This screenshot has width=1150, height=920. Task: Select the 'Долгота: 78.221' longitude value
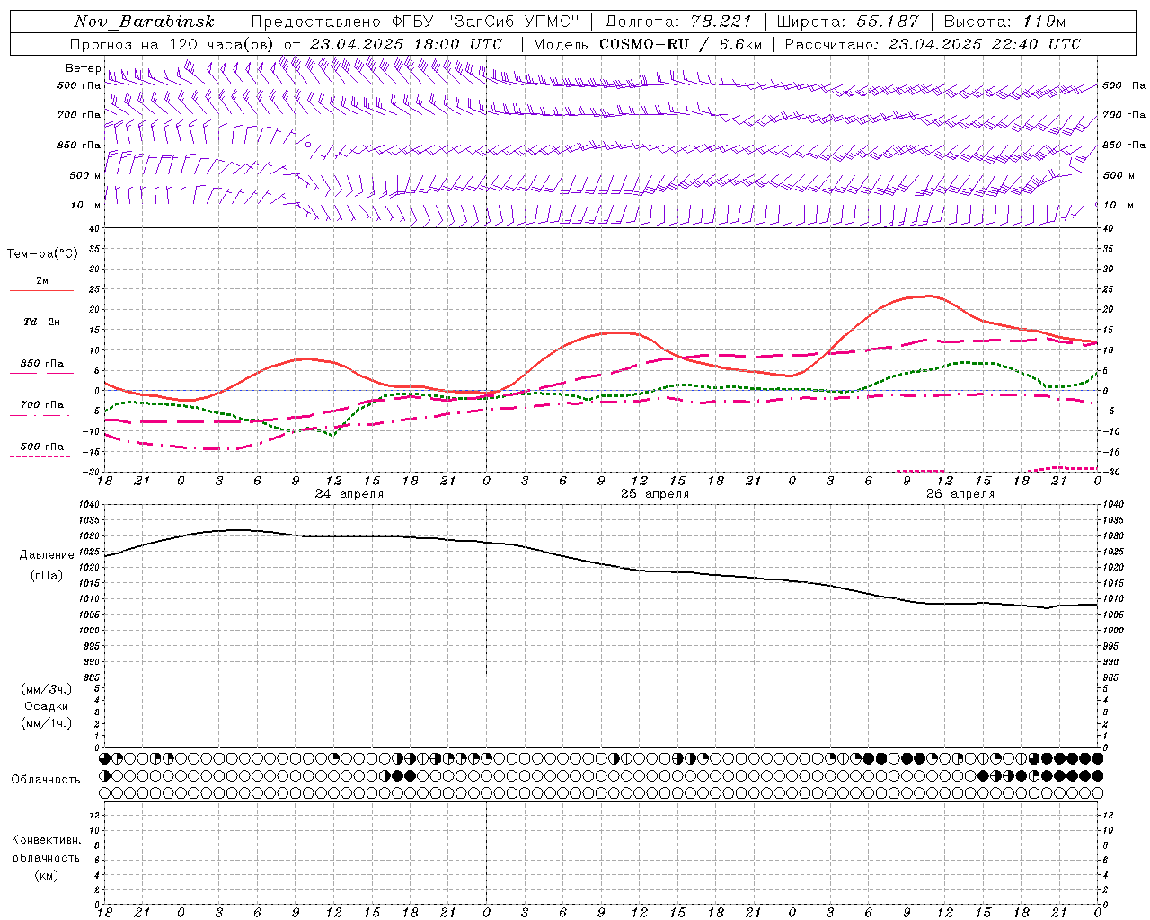tap(677, 22)
